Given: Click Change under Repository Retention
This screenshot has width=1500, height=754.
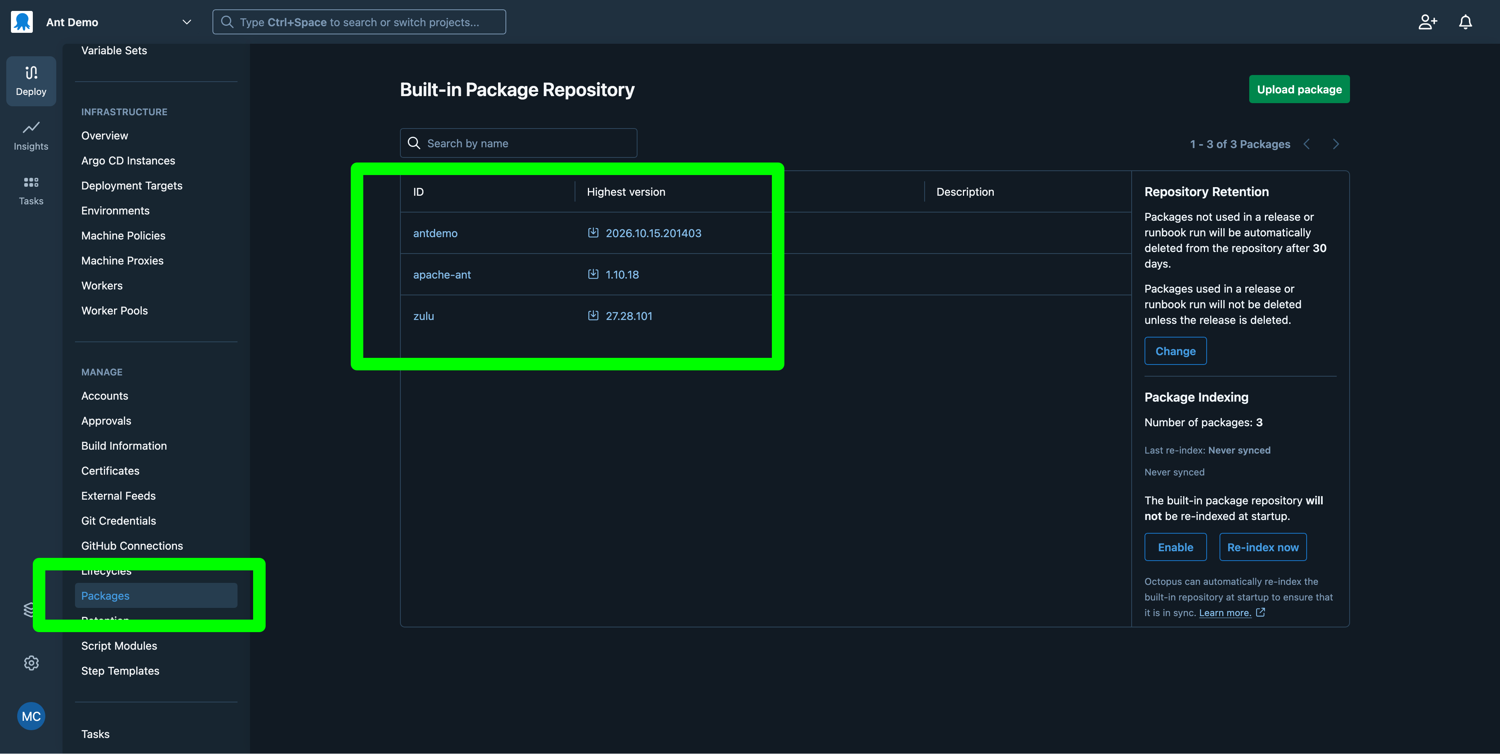Looking at the screenshot, I should [1175, 351].
